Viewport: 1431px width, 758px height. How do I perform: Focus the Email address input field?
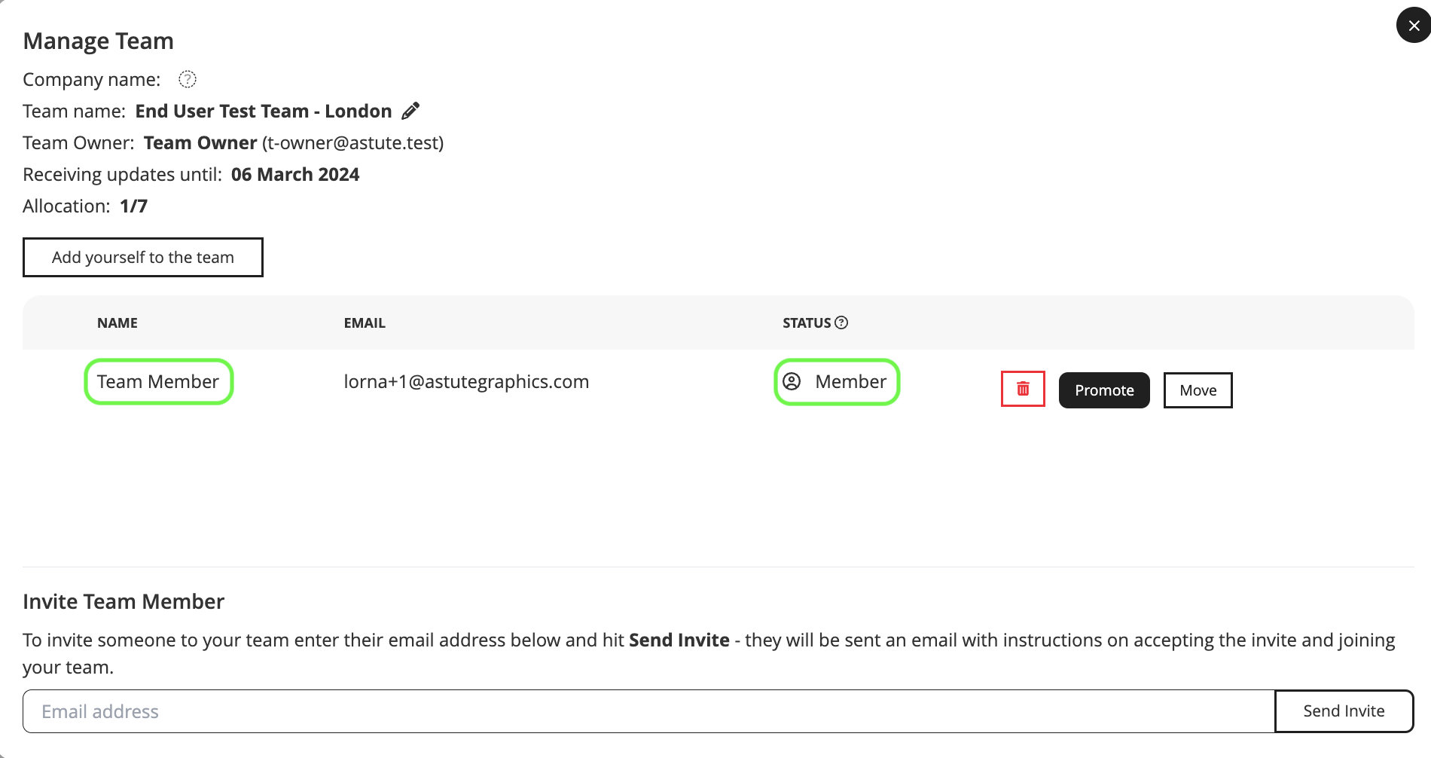[648, 711]
